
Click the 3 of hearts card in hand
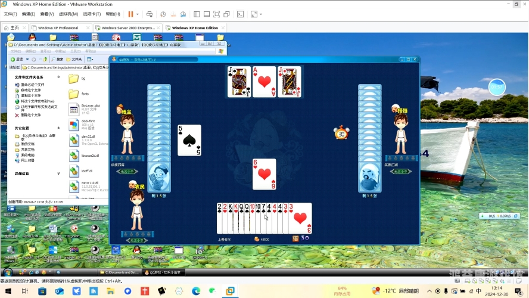301,218
